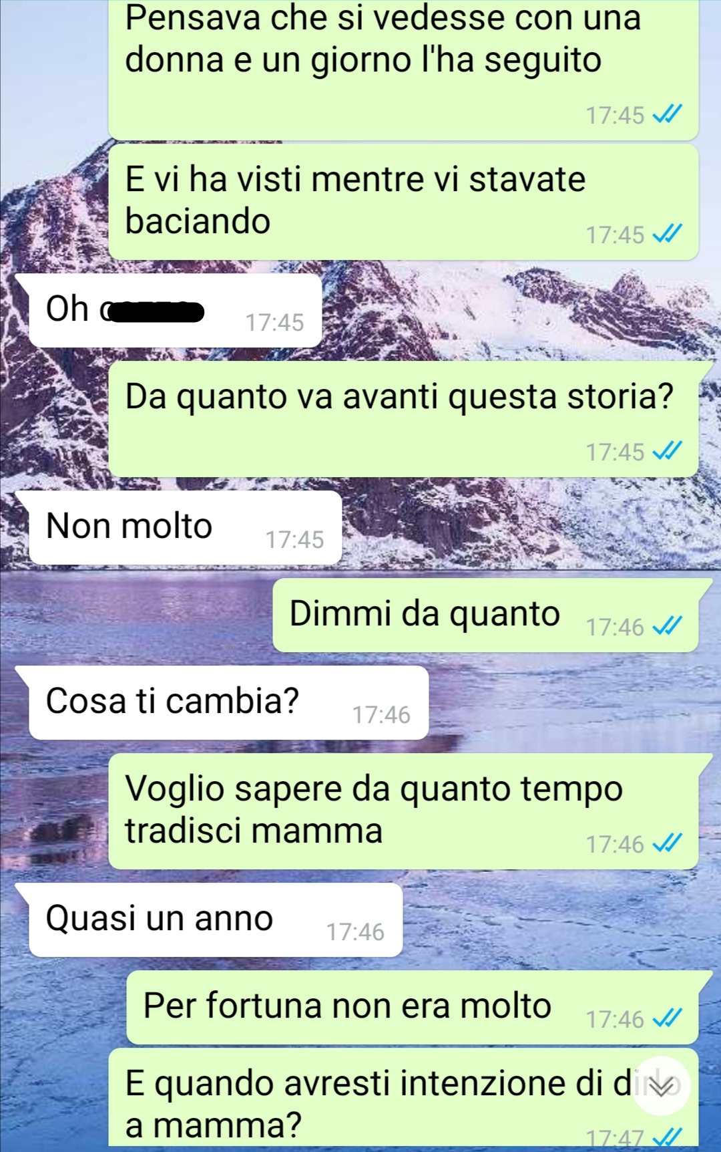Screen dimensions: 721x1152
Task: Tap the scroll-to-bottom double chevron button
Action: (x=662, y=1087)
